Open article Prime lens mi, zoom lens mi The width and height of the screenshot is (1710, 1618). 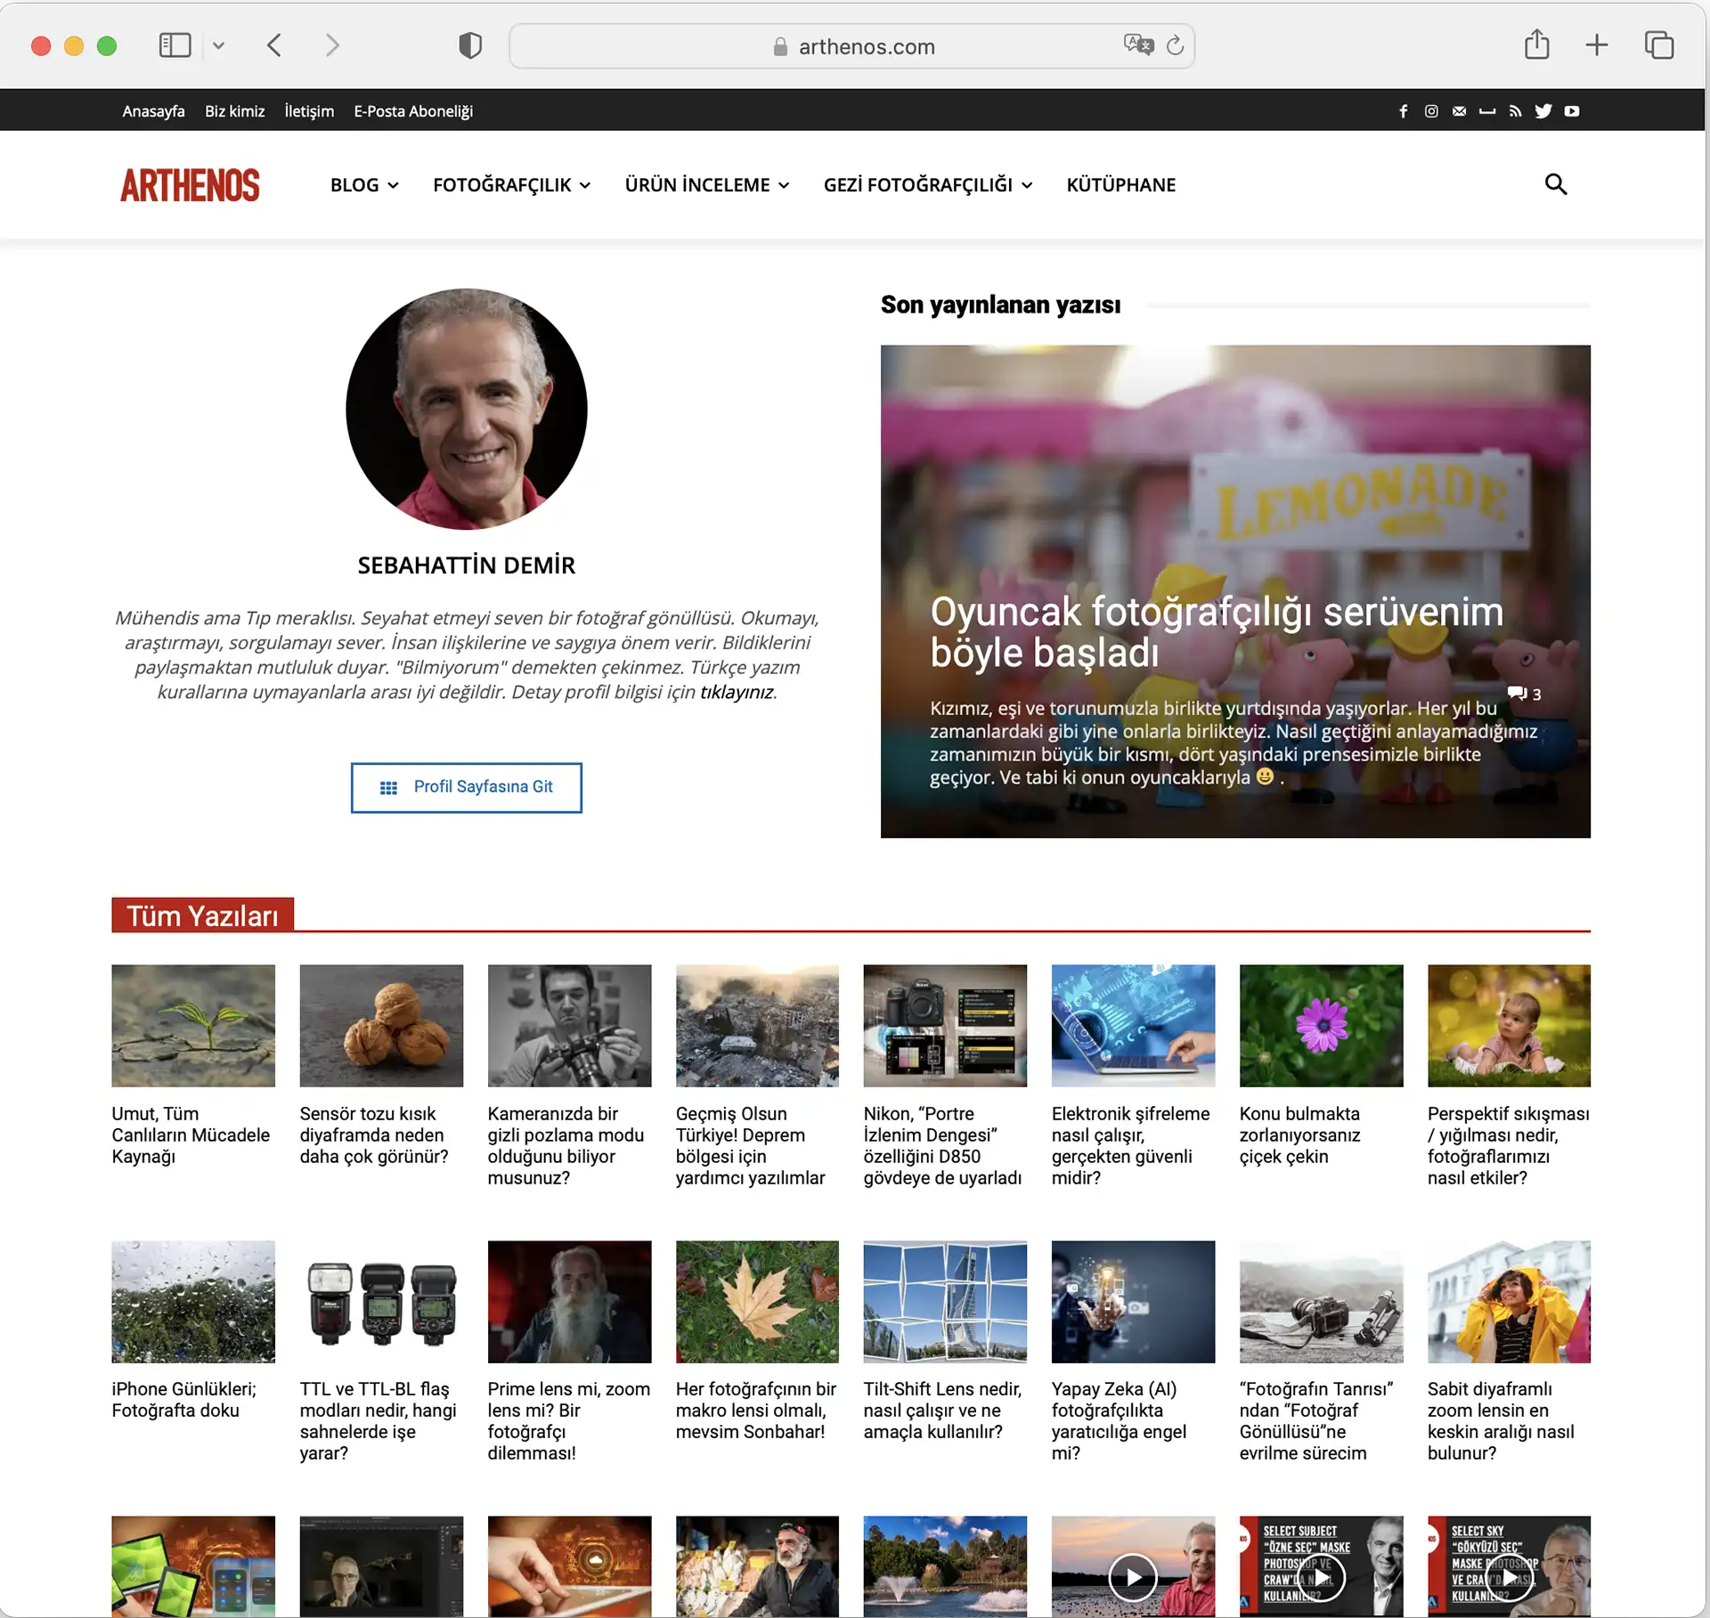569,1420
